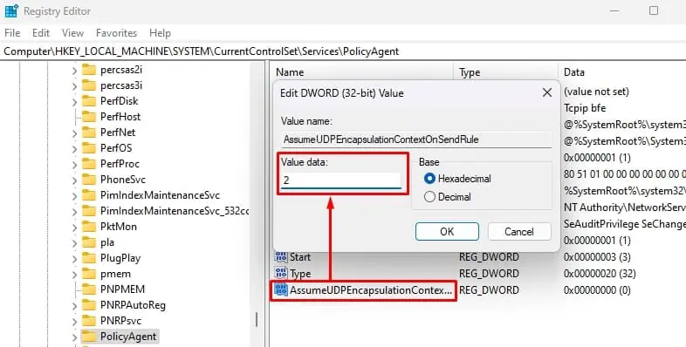Screen dimensions: 686x347
Task: Expand the PerfProc key
Action: pyautogui.click(x=75, y=165)
